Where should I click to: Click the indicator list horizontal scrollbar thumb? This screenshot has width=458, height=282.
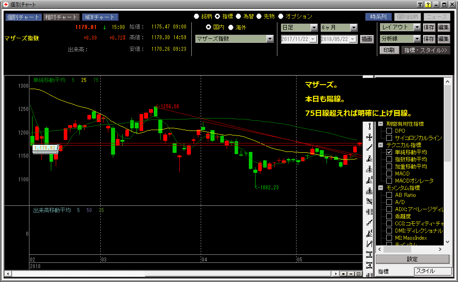point(397,249)
